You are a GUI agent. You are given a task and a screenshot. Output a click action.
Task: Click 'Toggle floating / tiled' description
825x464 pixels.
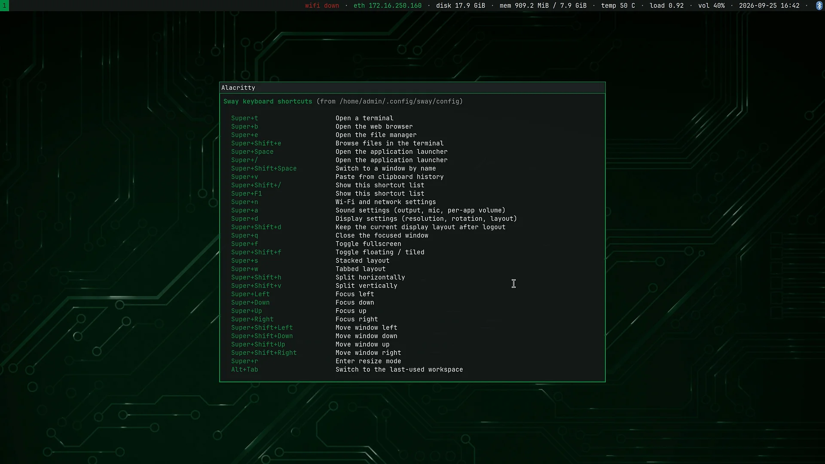(x=380, y=252)
